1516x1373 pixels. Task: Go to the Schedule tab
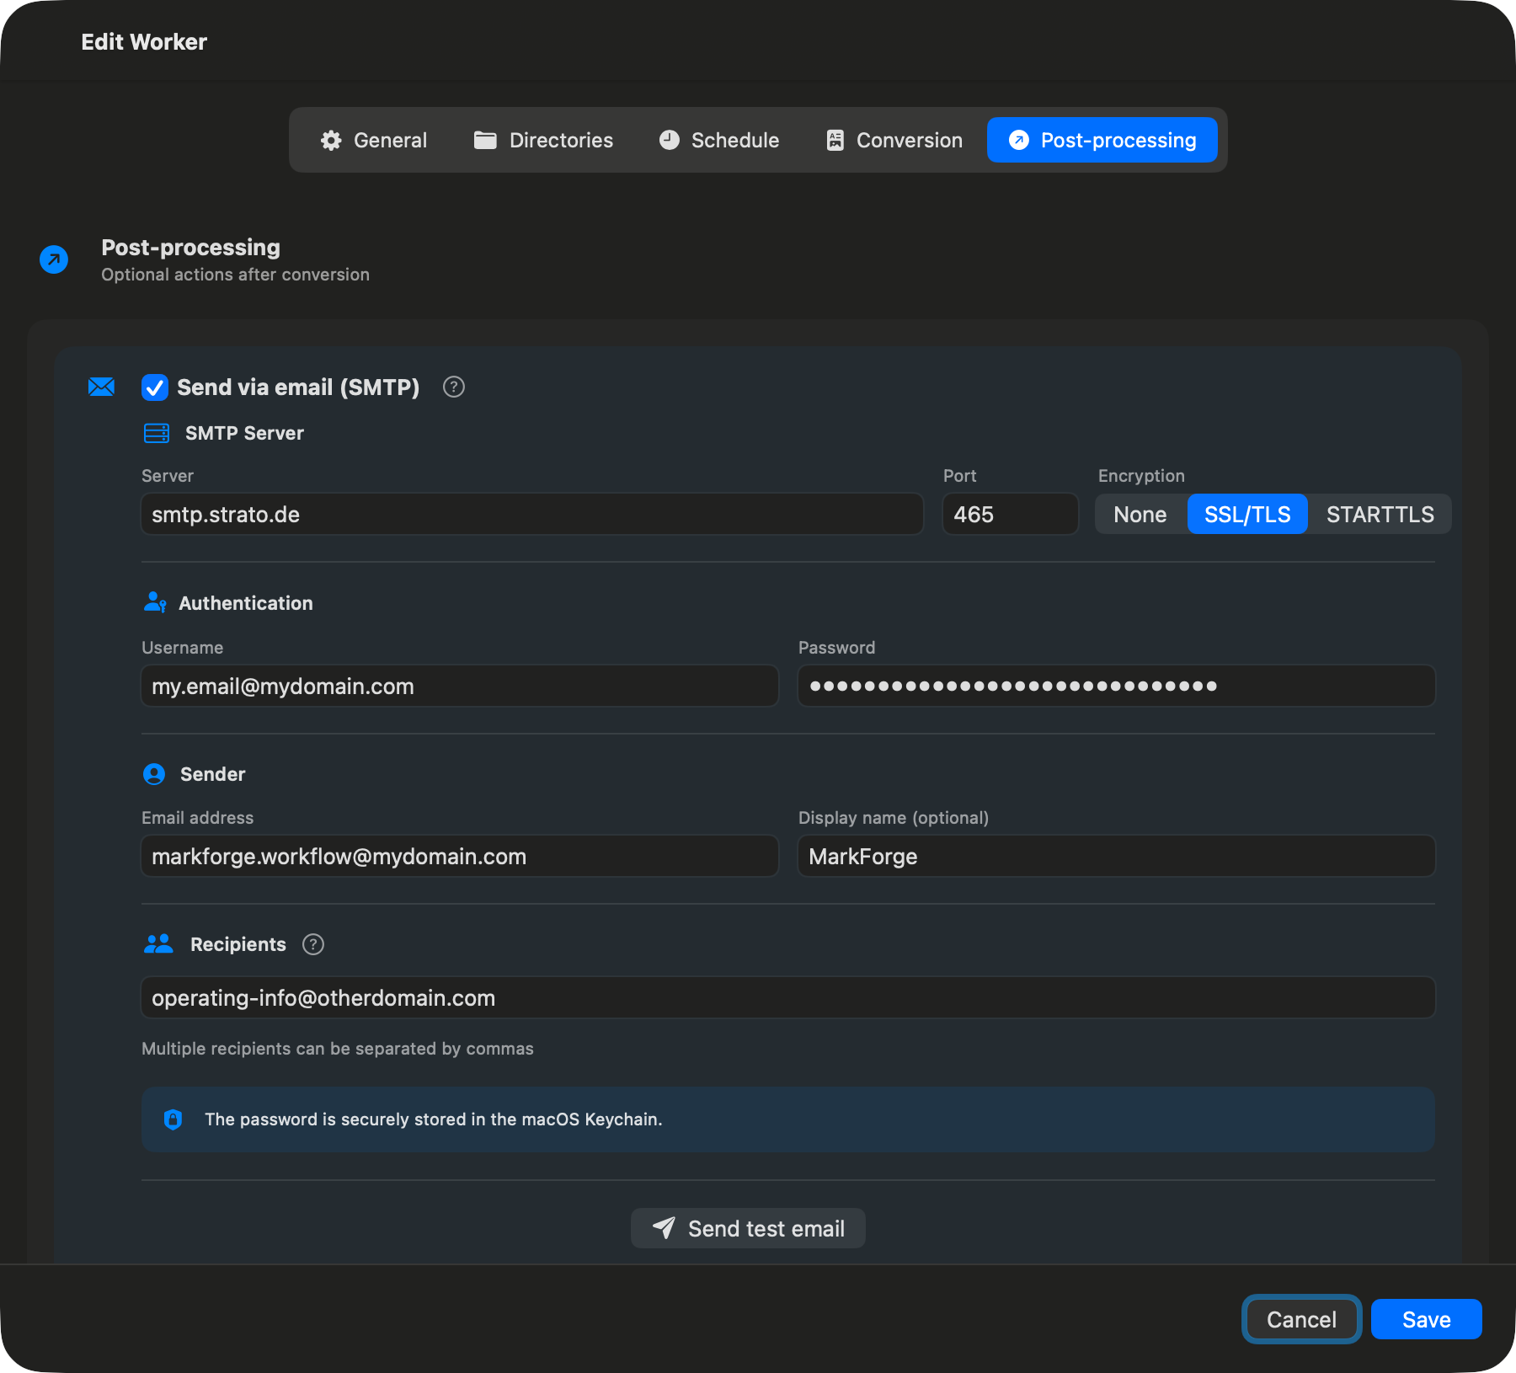click(x=718, y=140)
